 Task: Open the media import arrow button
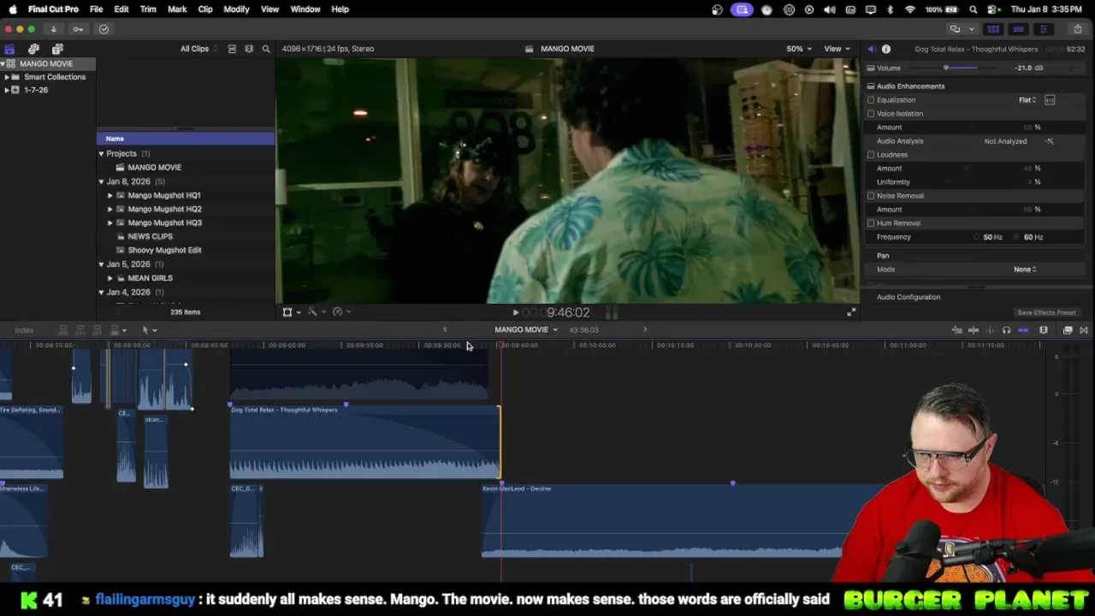click(x=53, y=29)
